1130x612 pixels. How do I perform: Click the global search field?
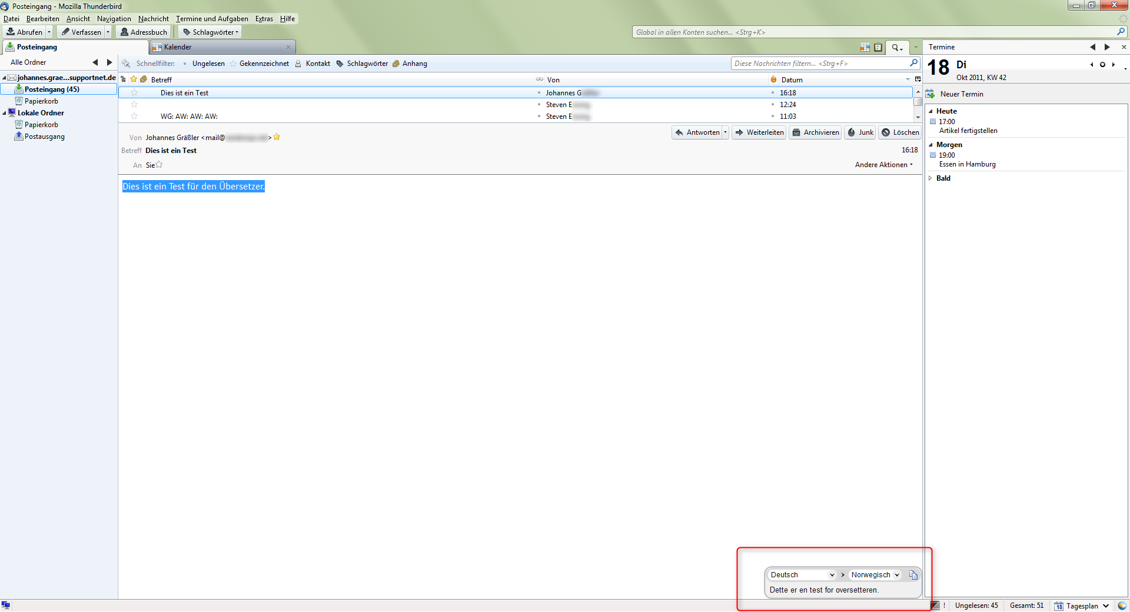click(874, 32)
